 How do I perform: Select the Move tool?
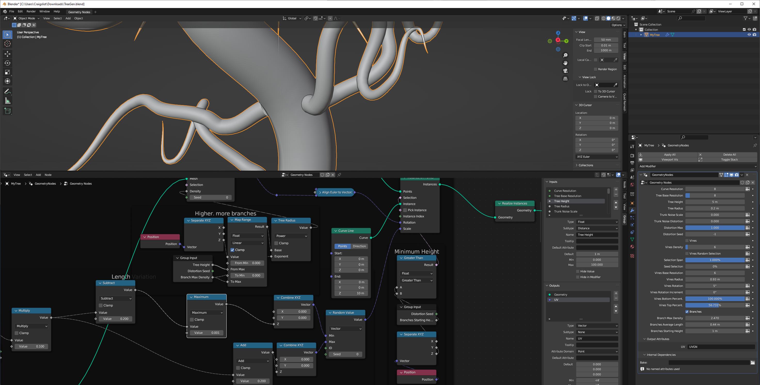click(8, 54)
